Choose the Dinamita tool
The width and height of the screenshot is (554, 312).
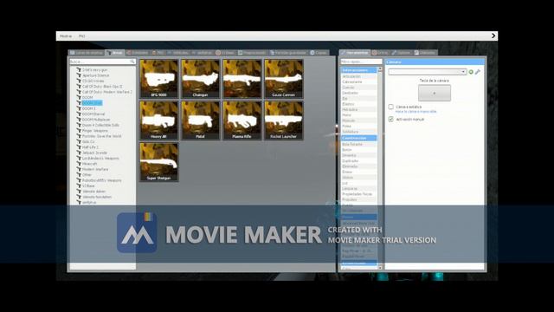(359, 155)
